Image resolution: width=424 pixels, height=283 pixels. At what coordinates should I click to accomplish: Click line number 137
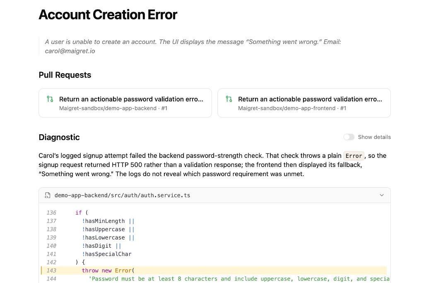[51, 221]
